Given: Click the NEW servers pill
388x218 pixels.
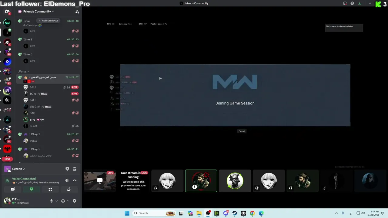Looking at the screenshot, I should (7, 159).
